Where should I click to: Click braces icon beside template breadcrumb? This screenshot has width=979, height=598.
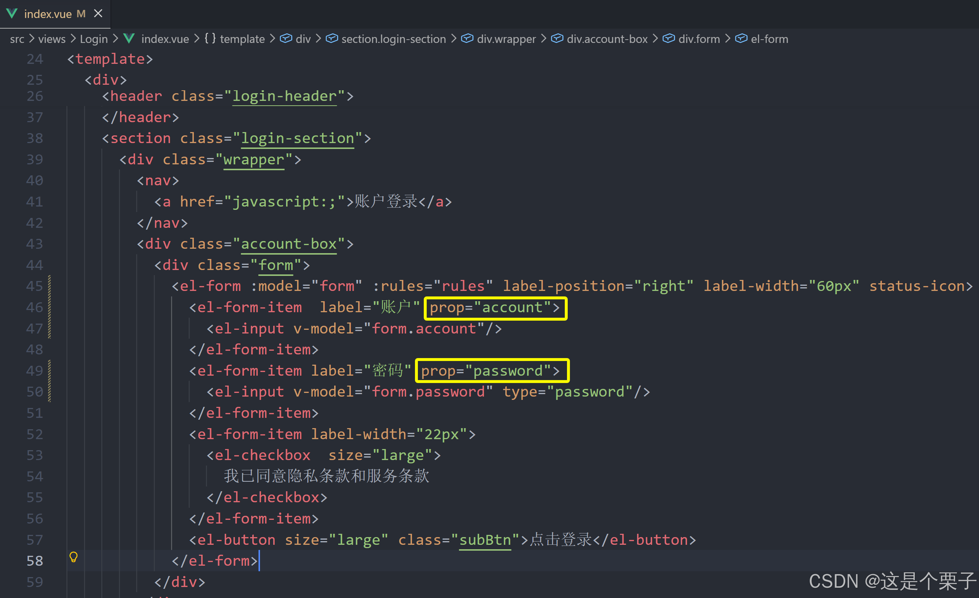pyautogui.click(x=210, y=39)
